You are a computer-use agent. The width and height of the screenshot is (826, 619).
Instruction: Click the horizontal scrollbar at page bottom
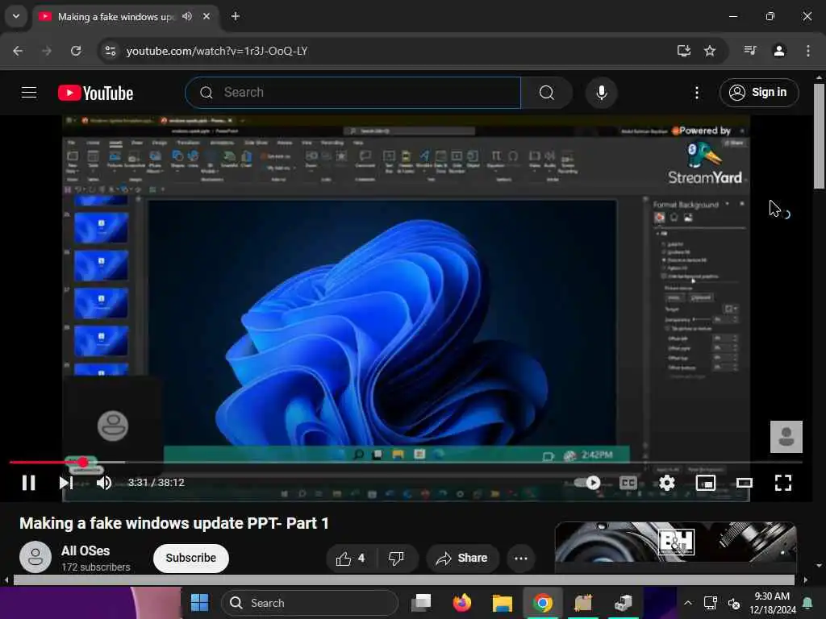click(403, 580)
